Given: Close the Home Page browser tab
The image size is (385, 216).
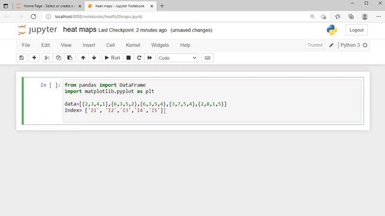Looking at the screenshot, I should click(79, 6).
